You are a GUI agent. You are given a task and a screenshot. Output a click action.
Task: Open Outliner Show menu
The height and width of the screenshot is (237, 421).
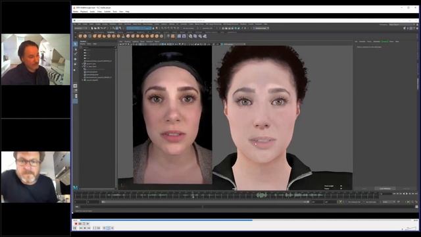tap(89, 44)
